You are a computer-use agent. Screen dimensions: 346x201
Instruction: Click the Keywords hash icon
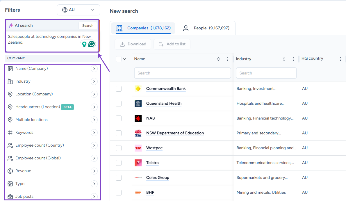10,133
